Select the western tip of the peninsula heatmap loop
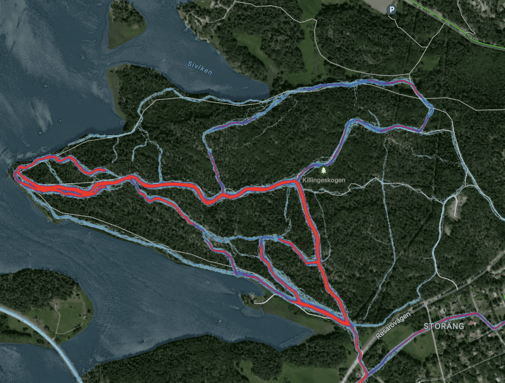Screen dimensions: 505x383 point(17,172)
